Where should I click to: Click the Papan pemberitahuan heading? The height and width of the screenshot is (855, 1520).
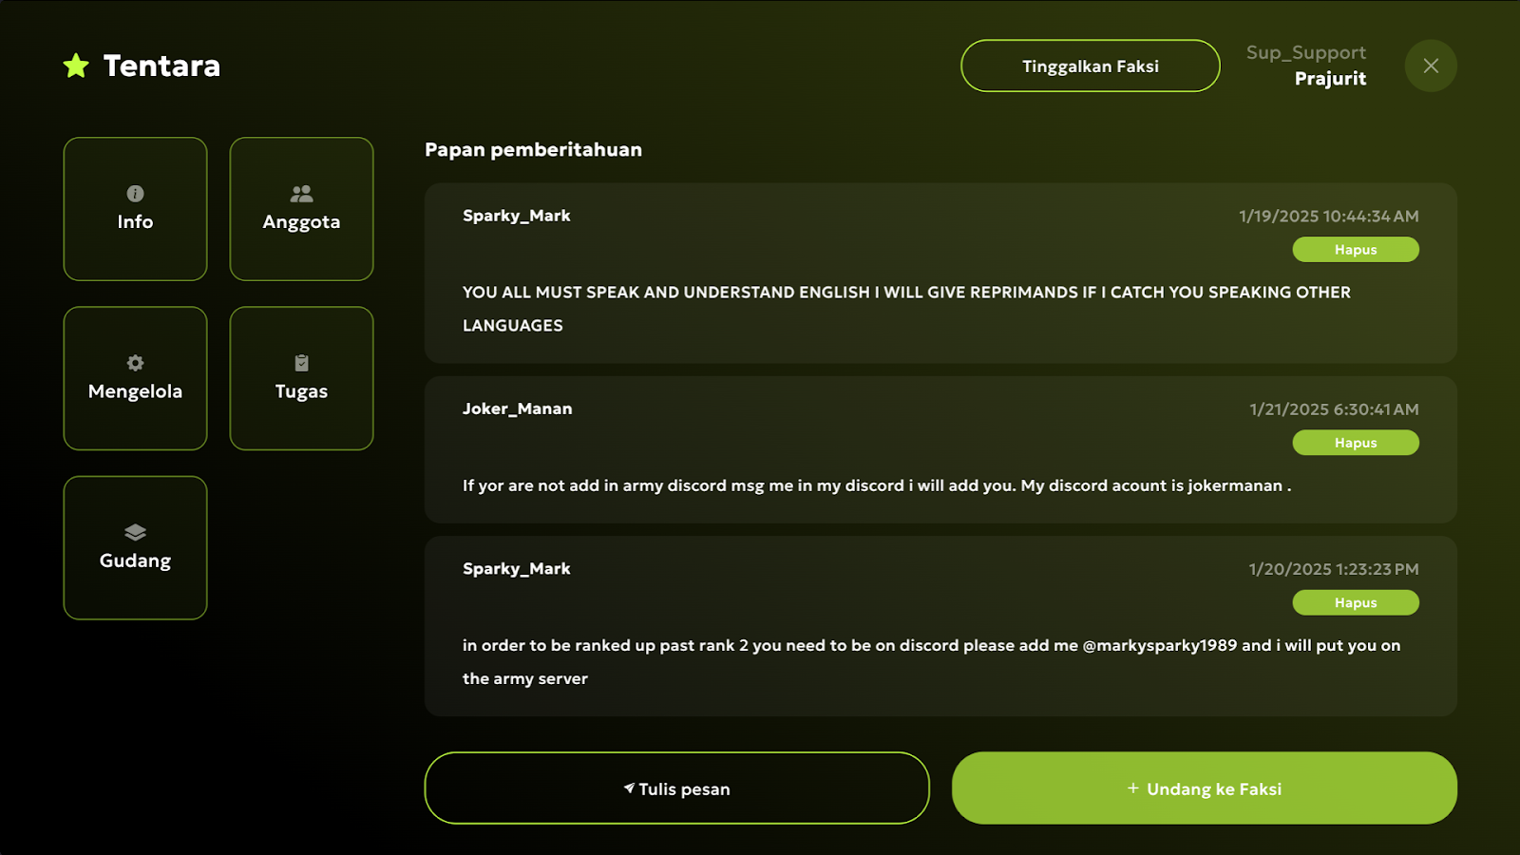533,150
